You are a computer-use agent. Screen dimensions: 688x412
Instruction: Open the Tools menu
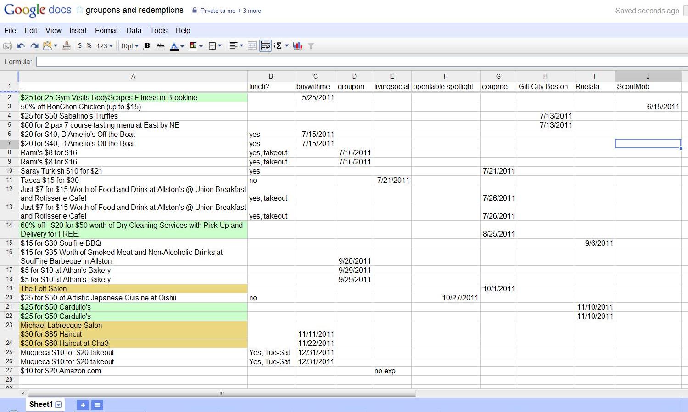[x=158, y=30]
